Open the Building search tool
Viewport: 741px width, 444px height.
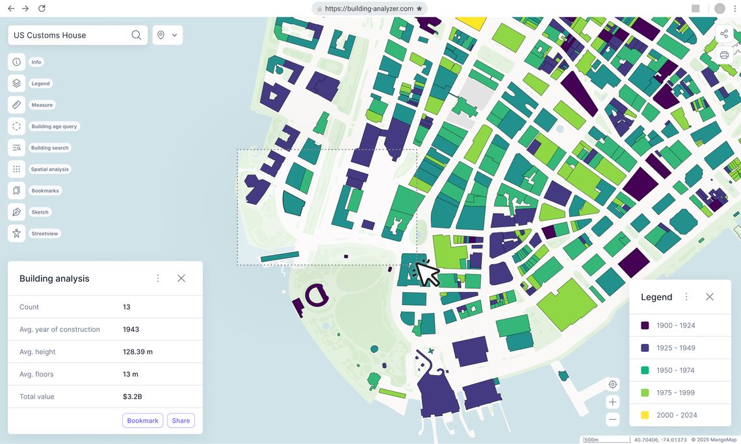tap(16, 148)
